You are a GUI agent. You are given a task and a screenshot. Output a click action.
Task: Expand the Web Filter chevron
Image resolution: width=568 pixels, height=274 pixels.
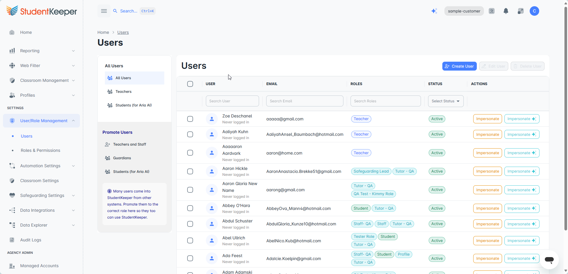pyautogui.click(x=73, y=66)
